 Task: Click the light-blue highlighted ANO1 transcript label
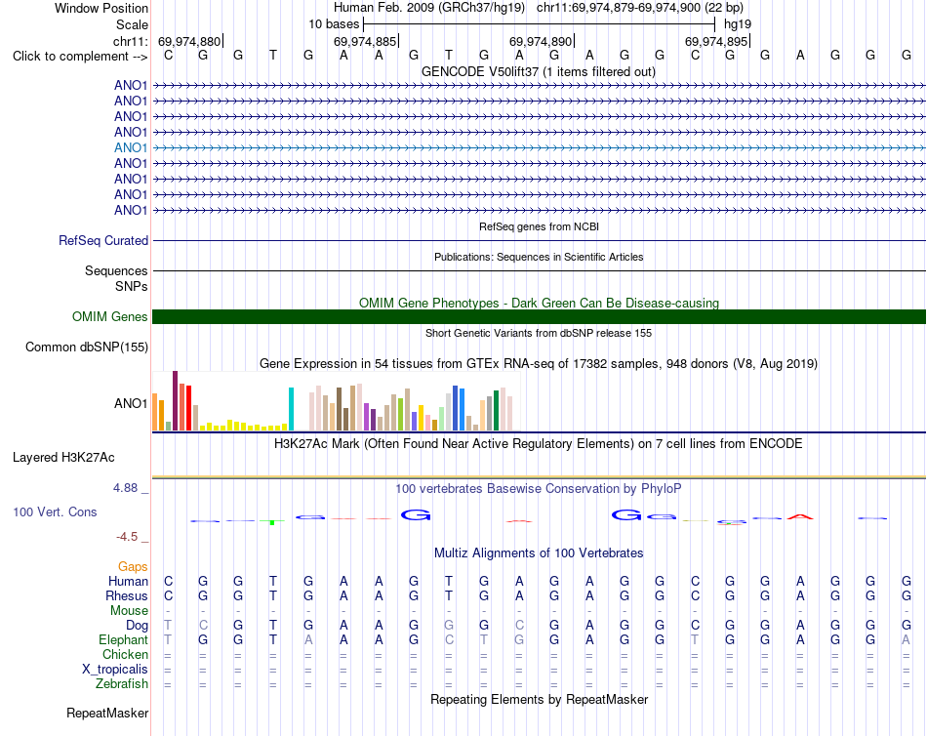tap(131, 148)
